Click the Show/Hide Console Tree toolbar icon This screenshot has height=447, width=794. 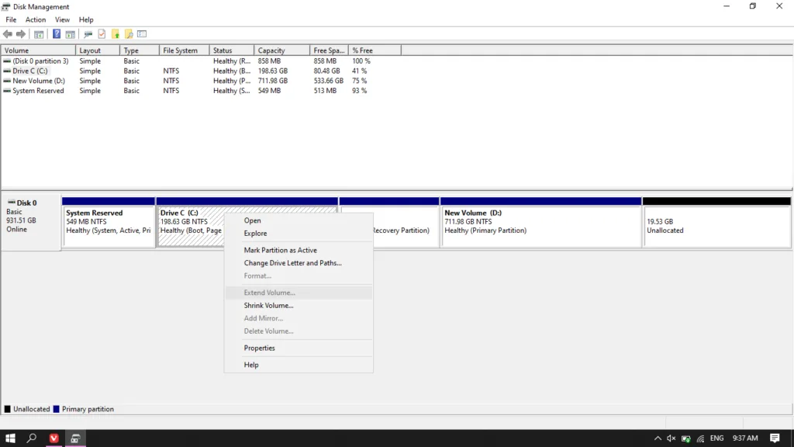[40, 34]
